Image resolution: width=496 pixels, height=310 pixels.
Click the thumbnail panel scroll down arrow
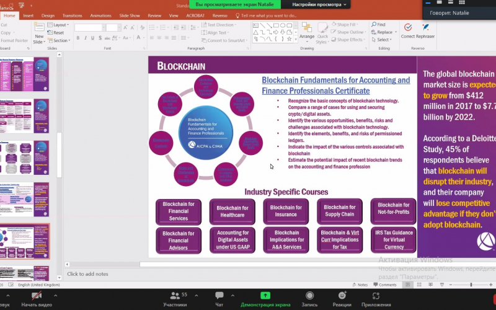59,278
